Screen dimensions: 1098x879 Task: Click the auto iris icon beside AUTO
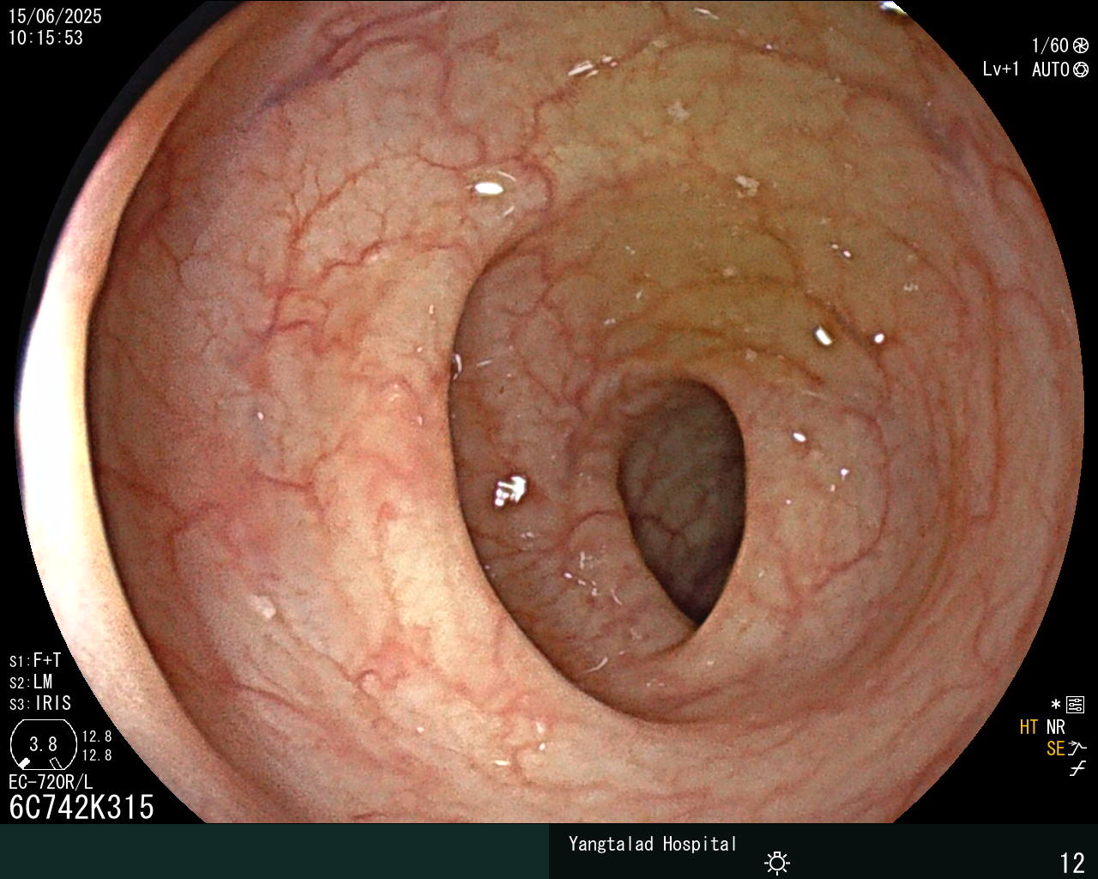click(x=1081, y=70)
